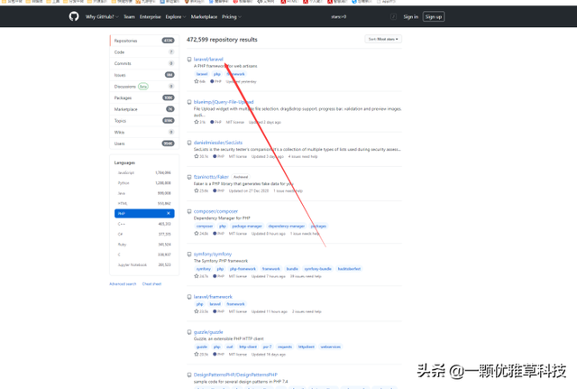Show Issues results in sidebar
This screenshot has width=577, height=389.
[x=144, y=75]
